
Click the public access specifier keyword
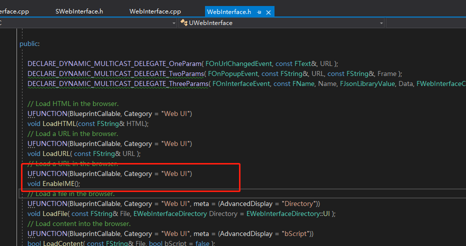[28, 43]
